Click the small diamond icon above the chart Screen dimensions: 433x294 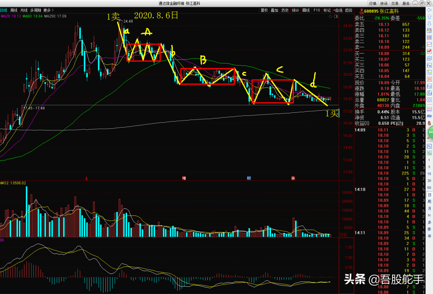pos(330,16)
